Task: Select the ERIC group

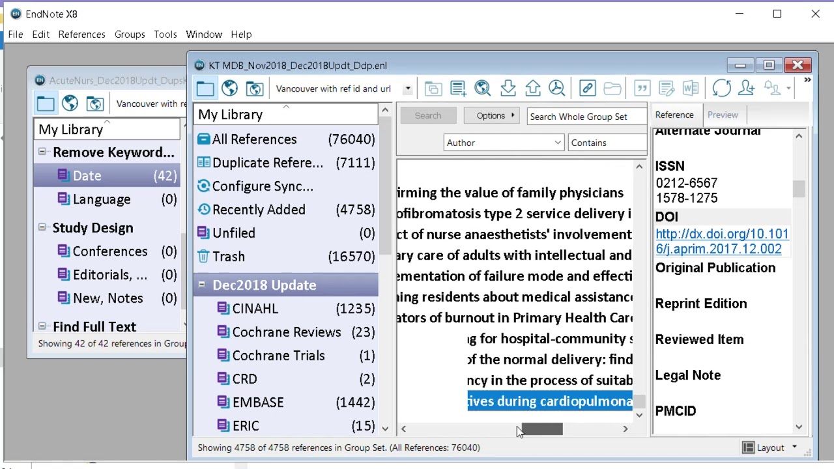Action: point(286,426)
